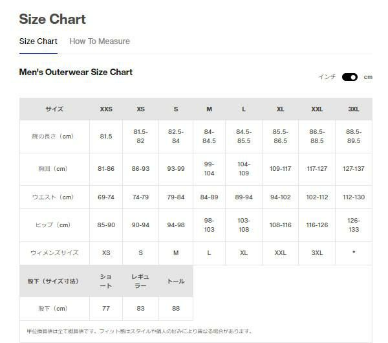Viewport: 388px width, 343px height.
Task: Click the XS column header
Action: [x=141, y=109]
